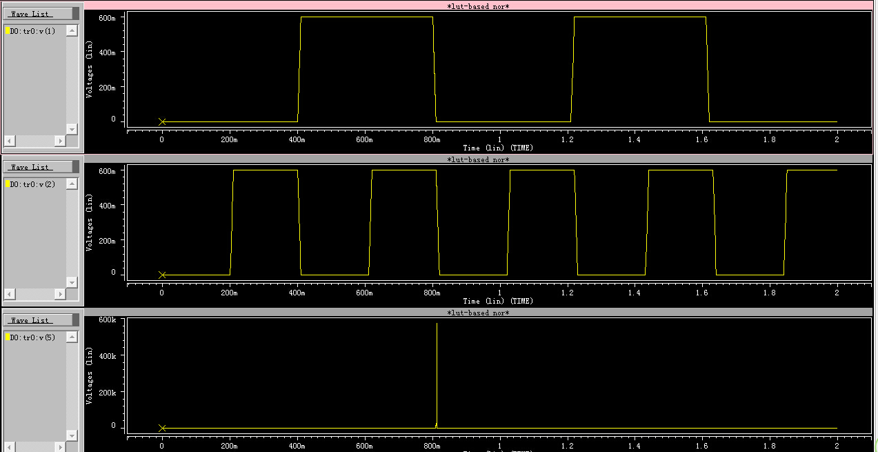Click the up arrow in v(2) wave list

click(x=72, y=184)
